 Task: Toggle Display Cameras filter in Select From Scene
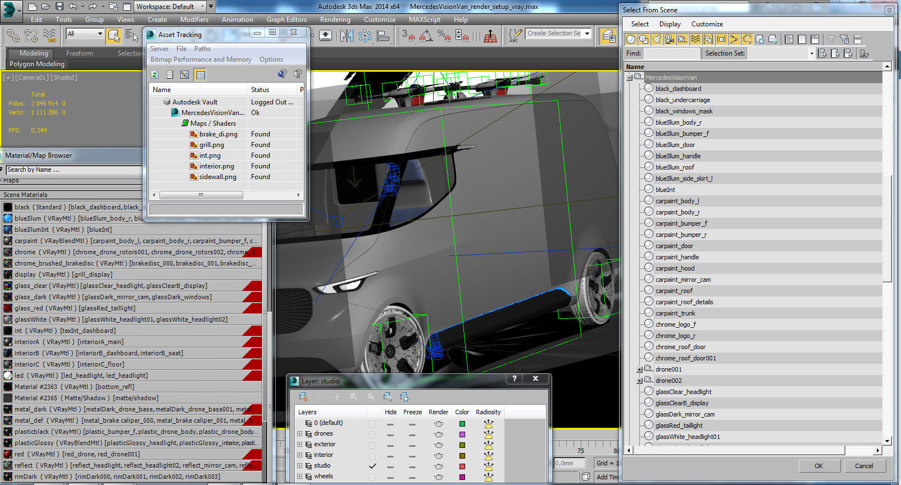point(670,39)
